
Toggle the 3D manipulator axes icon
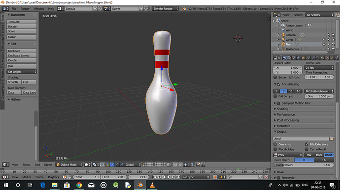107,164
